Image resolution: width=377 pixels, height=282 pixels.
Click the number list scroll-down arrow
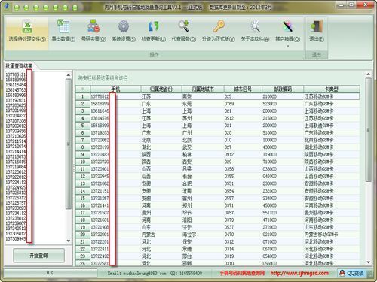(x=69, y=241)
